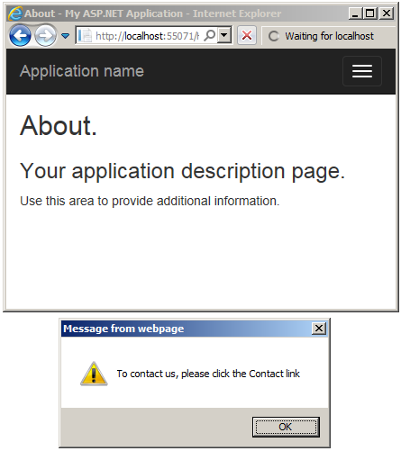Close the Message from webpage dialog
Viewport: 401px width, 451px height.
(x=319, y=329)
